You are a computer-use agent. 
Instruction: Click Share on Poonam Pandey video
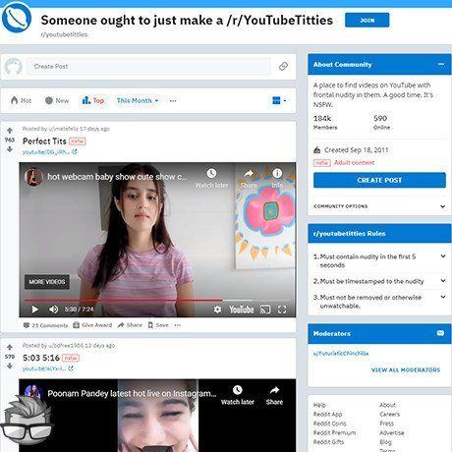coord(274,395)
